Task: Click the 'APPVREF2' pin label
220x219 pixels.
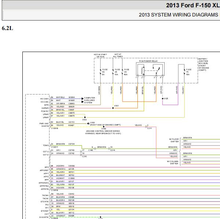Action: 44,183
